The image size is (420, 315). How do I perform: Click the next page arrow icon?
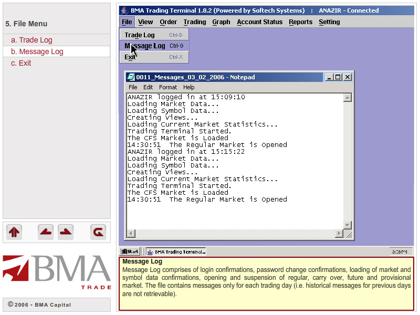pyautogui.click(x=66, y=232)
